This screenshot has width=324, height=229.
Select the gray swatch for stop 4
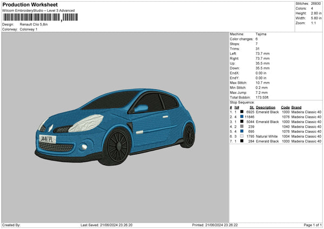(x=242, y=126)
